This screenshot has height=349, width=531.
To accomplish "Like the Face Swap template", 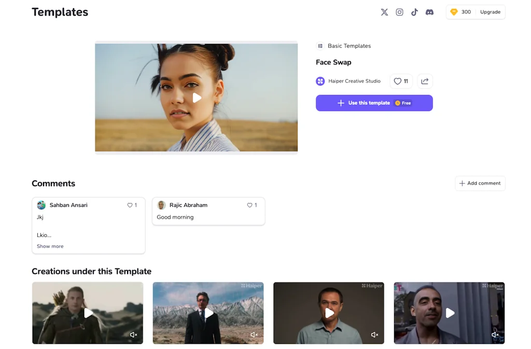I will pos(401,81).
